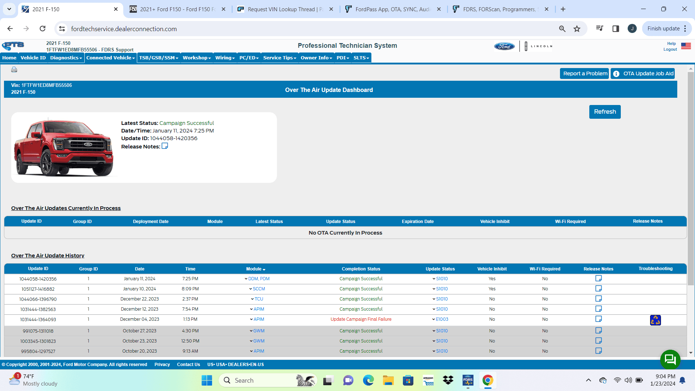Sort history by Module column arrow
Viewport: 695px width, 391px height.
[x=264, y=269]
